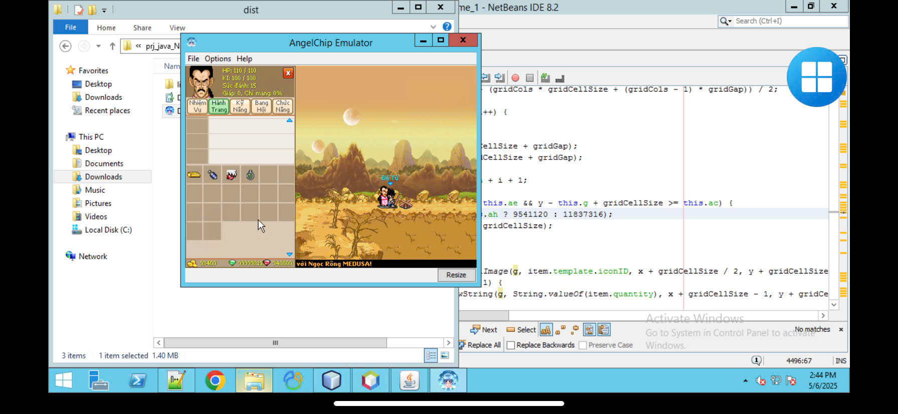898x414 pixels.
Task: Open the Nhiệm Vụ tab
Action: click(197, 106)
